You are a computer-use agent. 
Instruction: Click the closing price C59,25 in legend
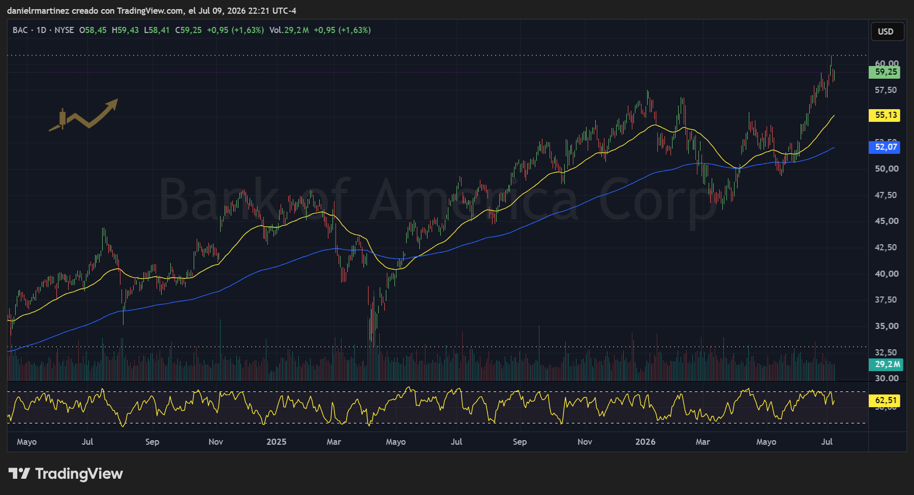pos(188,30)
